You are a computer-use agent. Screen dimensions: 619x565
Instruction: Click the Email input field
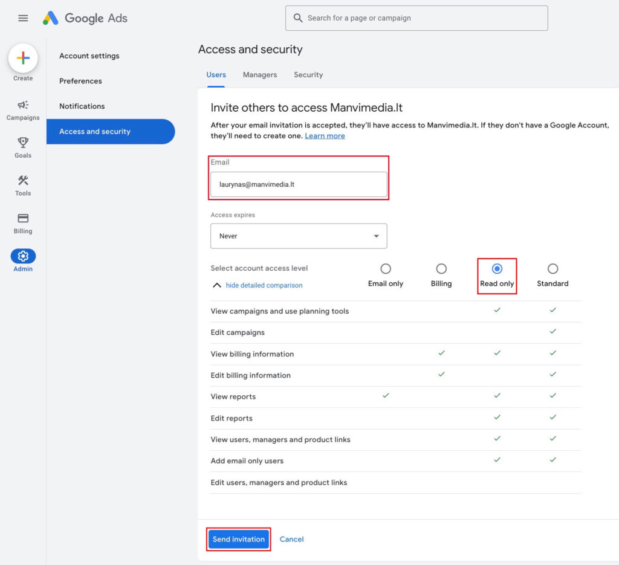pos(299,184)
